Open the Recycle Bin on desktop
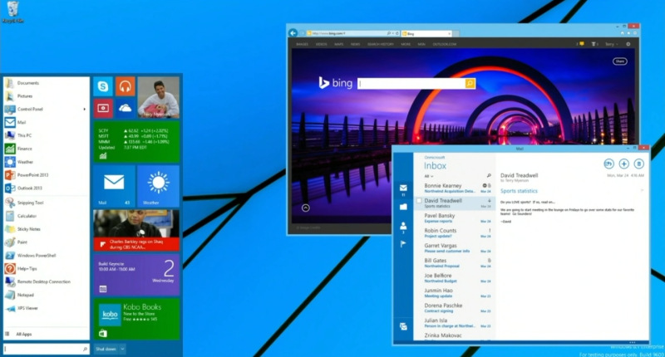Screen dimensions: 665x357 pyautogui.click(x=12, y=12)
